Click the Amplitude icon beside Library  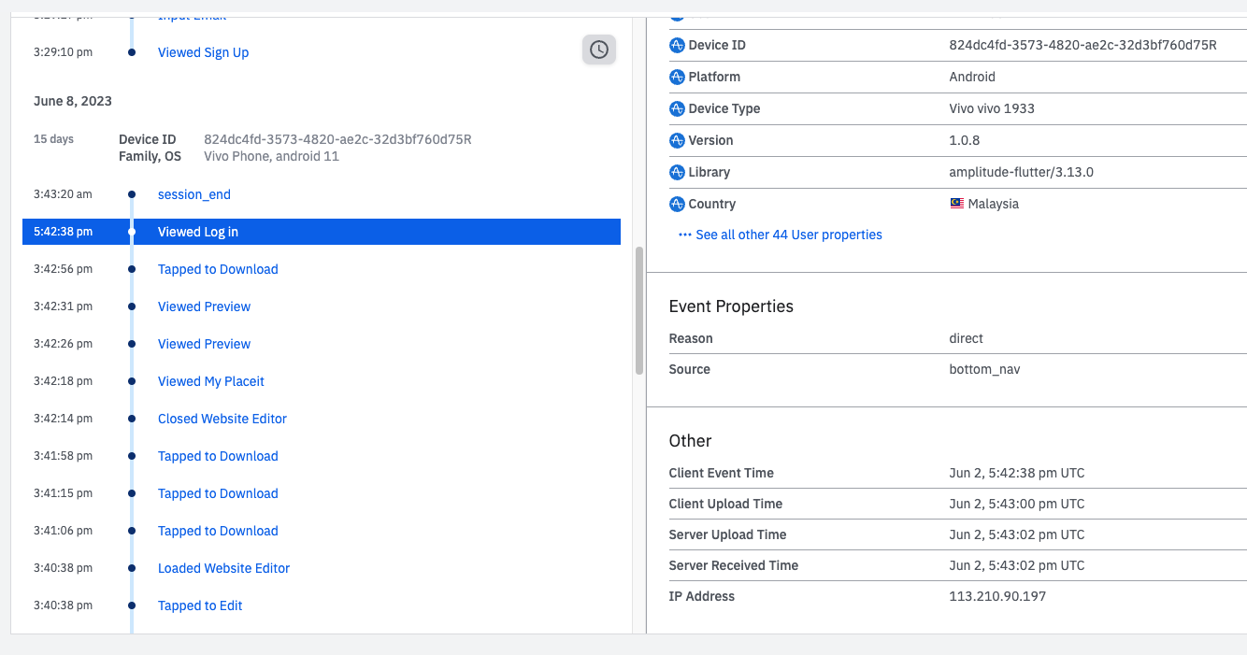tap(678, 173)
